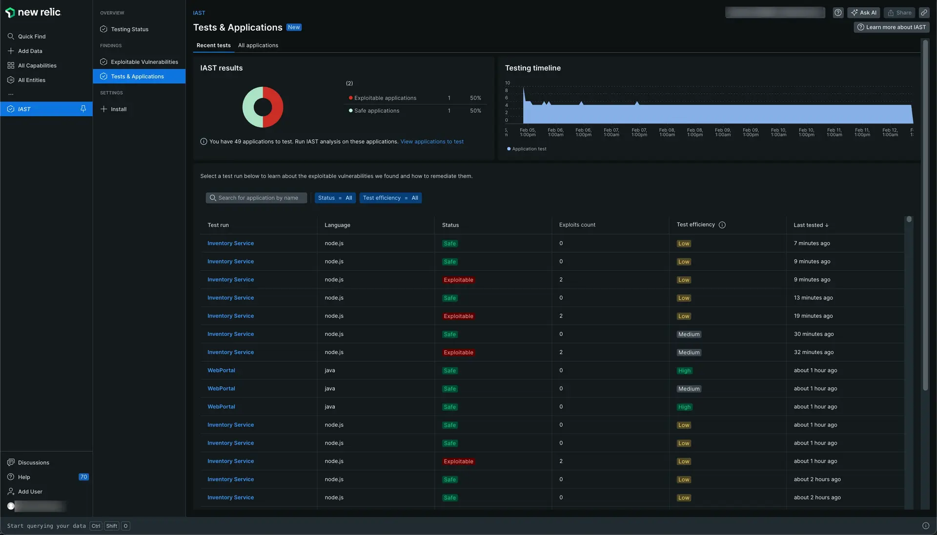Open the Status = All filter dropdown
Screen dimensions: 937x535
pos(335,198)
